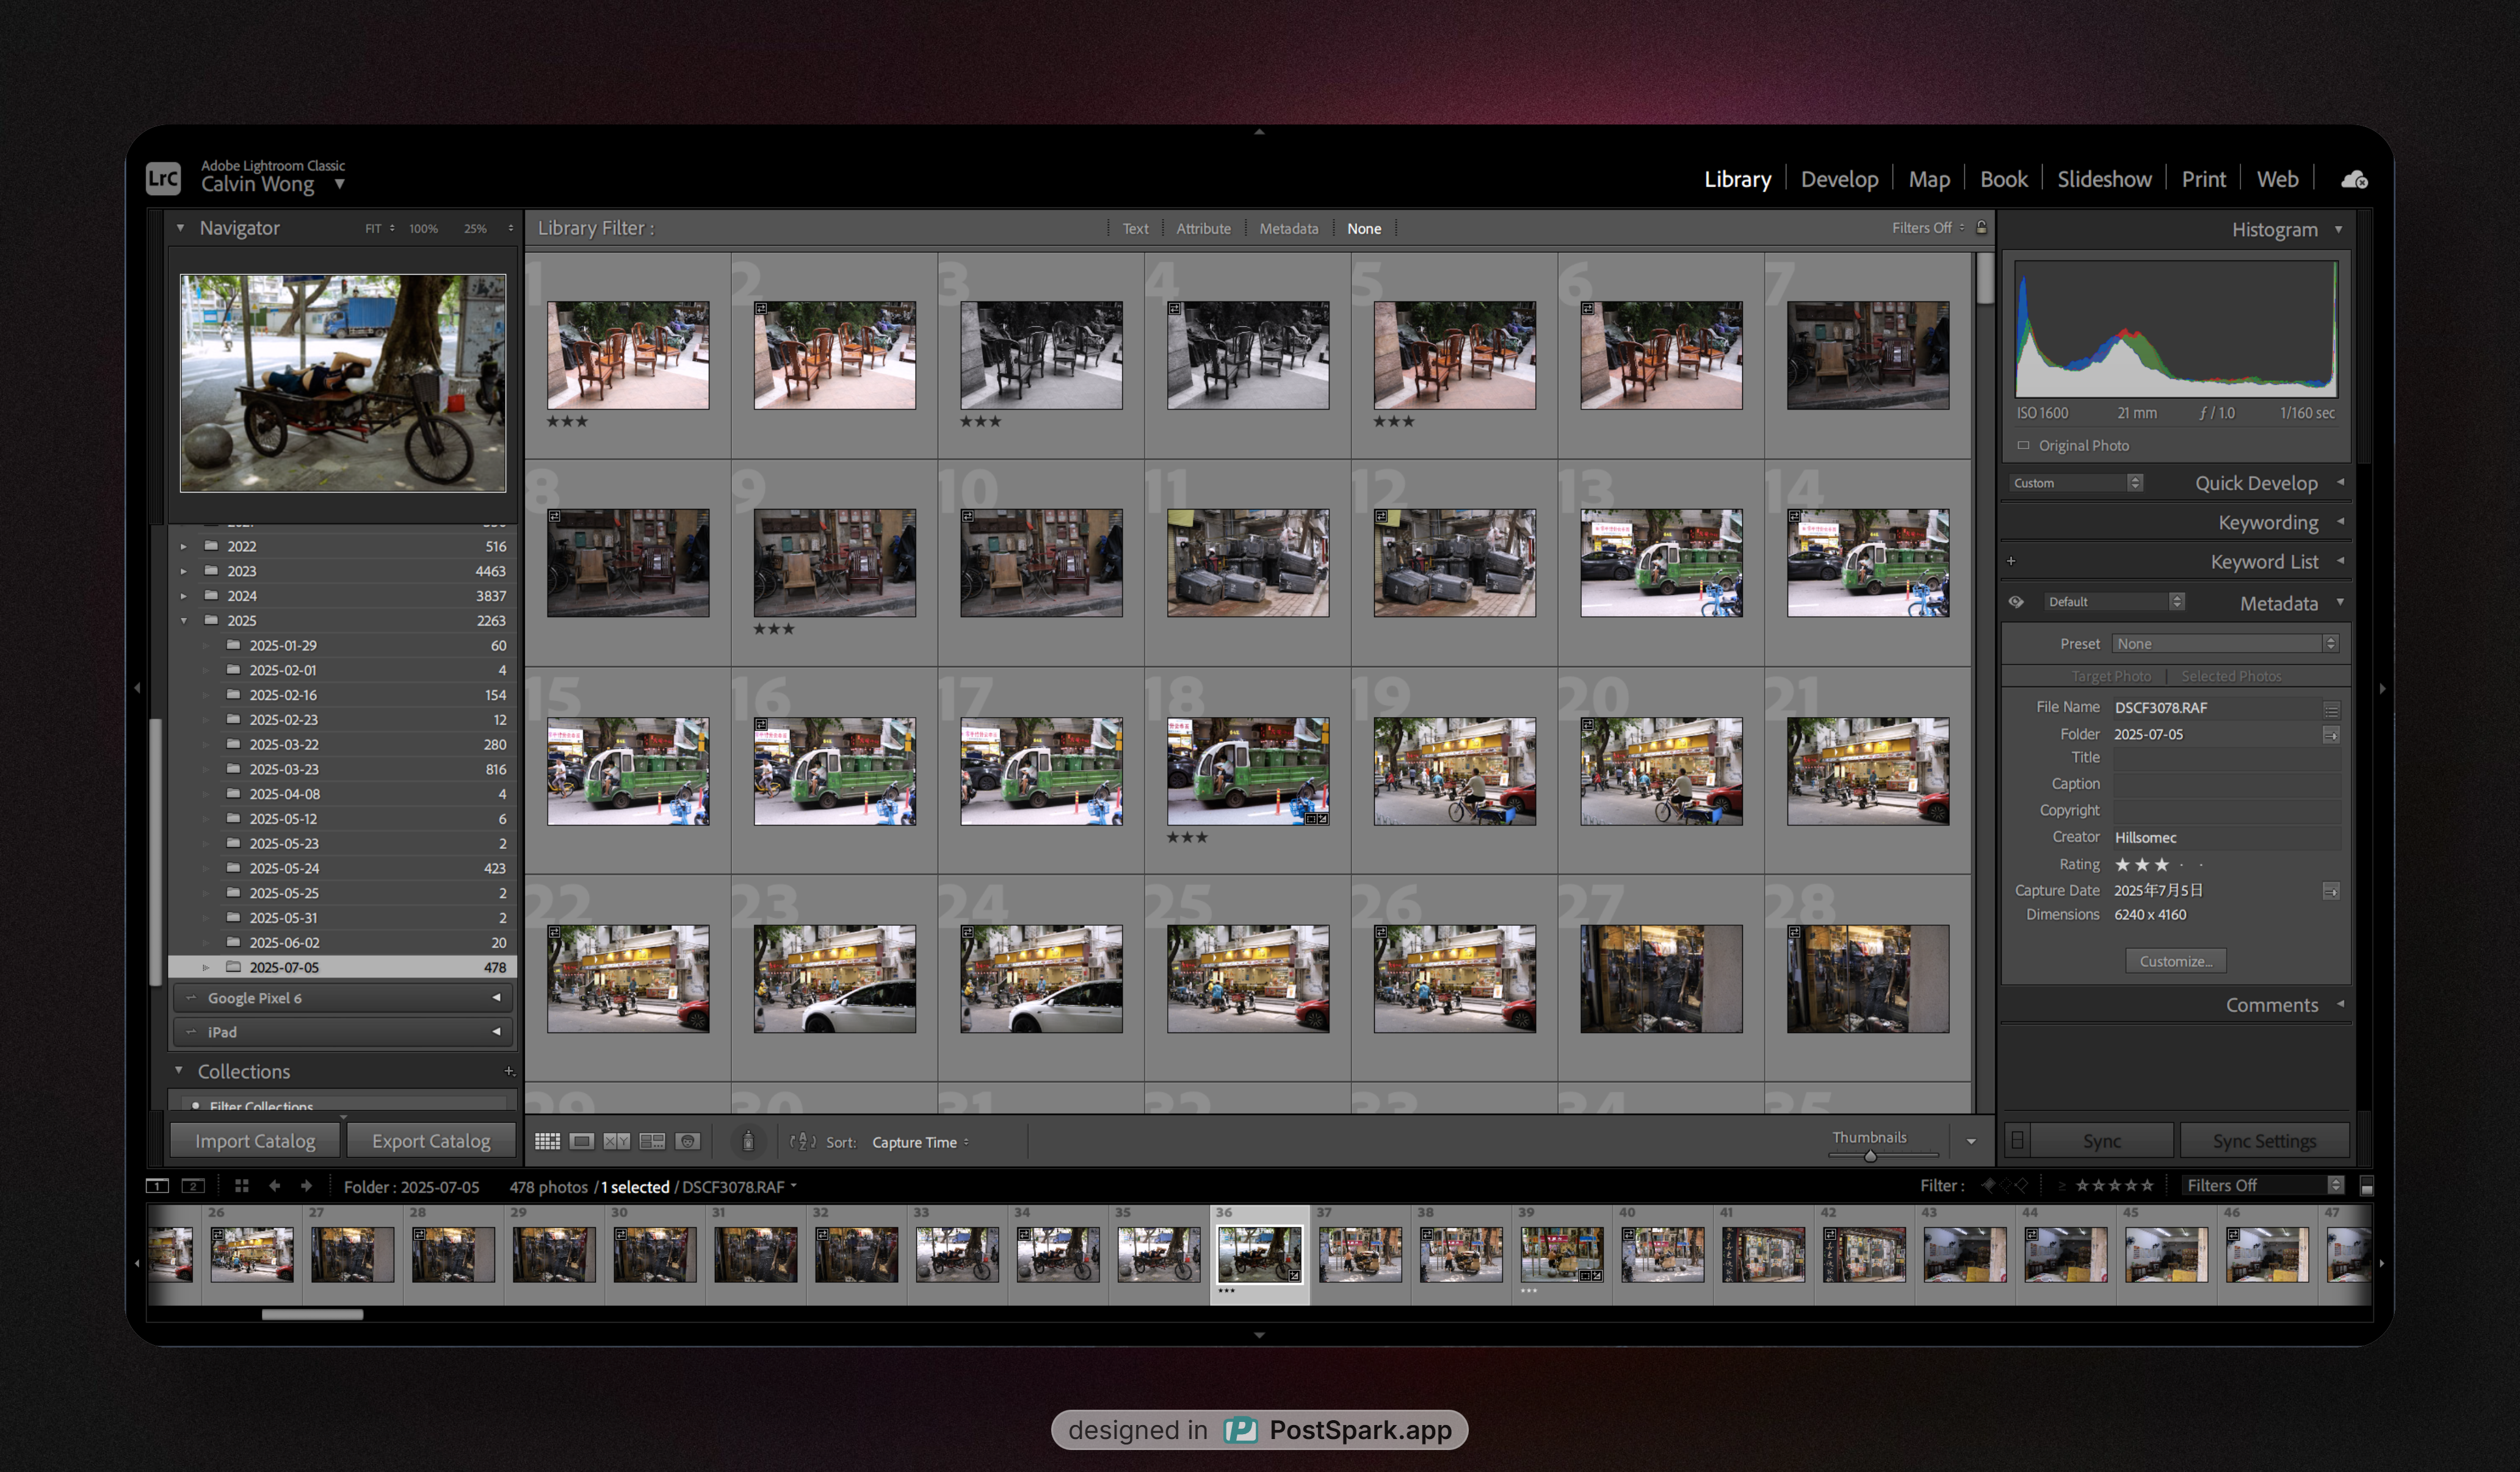2520x1472 pixels.
Task: Open People view face icon
Action: (688, 1141)
